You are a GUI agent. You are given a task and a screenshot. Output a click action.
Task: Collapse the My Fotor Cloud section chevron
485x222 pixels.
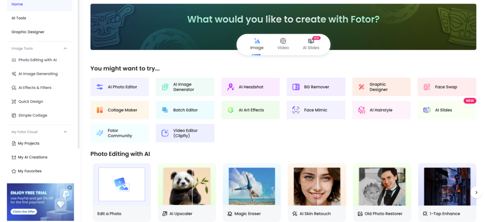[65, 132]
